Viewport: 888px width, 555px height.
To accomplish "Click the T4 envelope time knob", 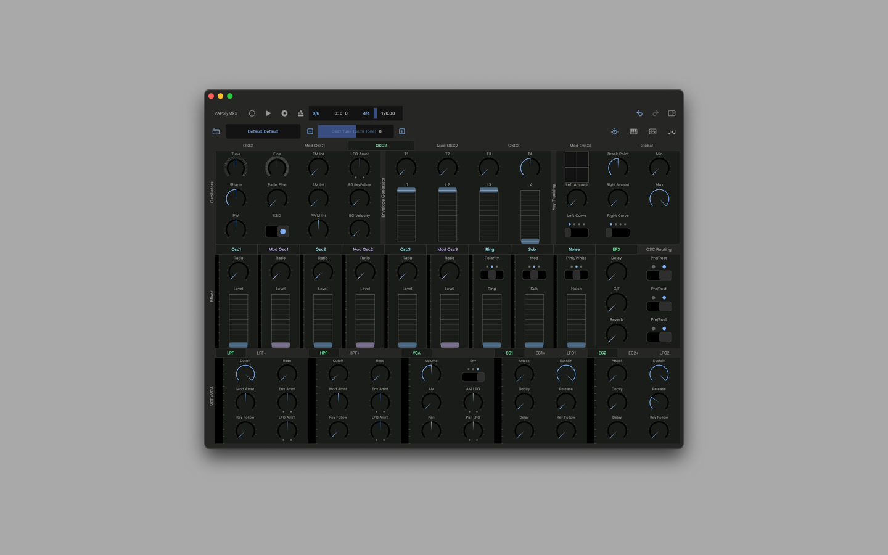I will click(x=530, y=167).
